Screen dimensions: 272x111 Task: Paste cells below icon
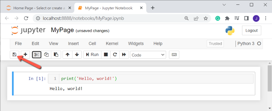pyautogui.click(x=56, y=55)
